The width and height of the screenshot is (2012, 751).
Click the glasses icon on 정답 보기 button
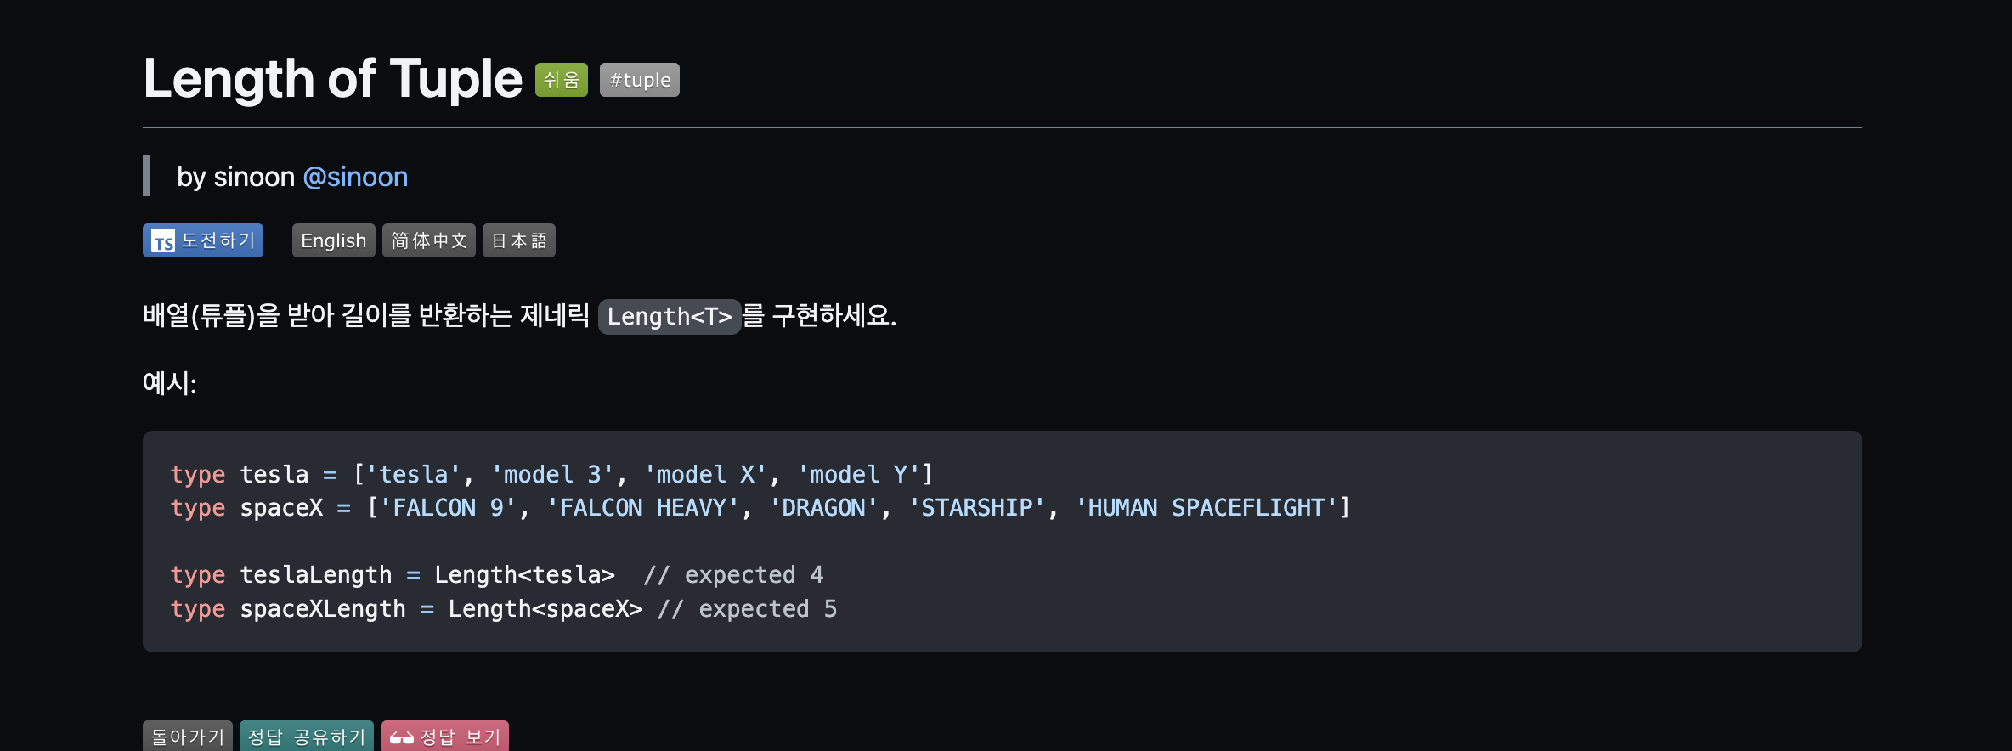click(x=401, y=736)
